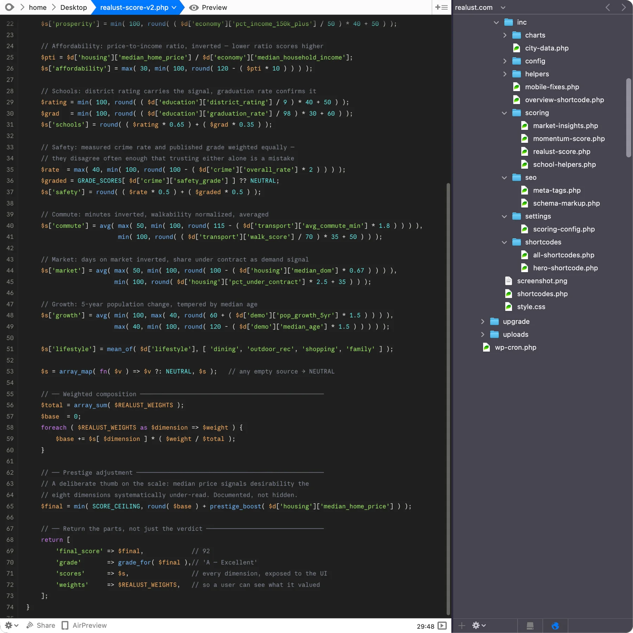Expand the helpers folder

click(505, 74)
